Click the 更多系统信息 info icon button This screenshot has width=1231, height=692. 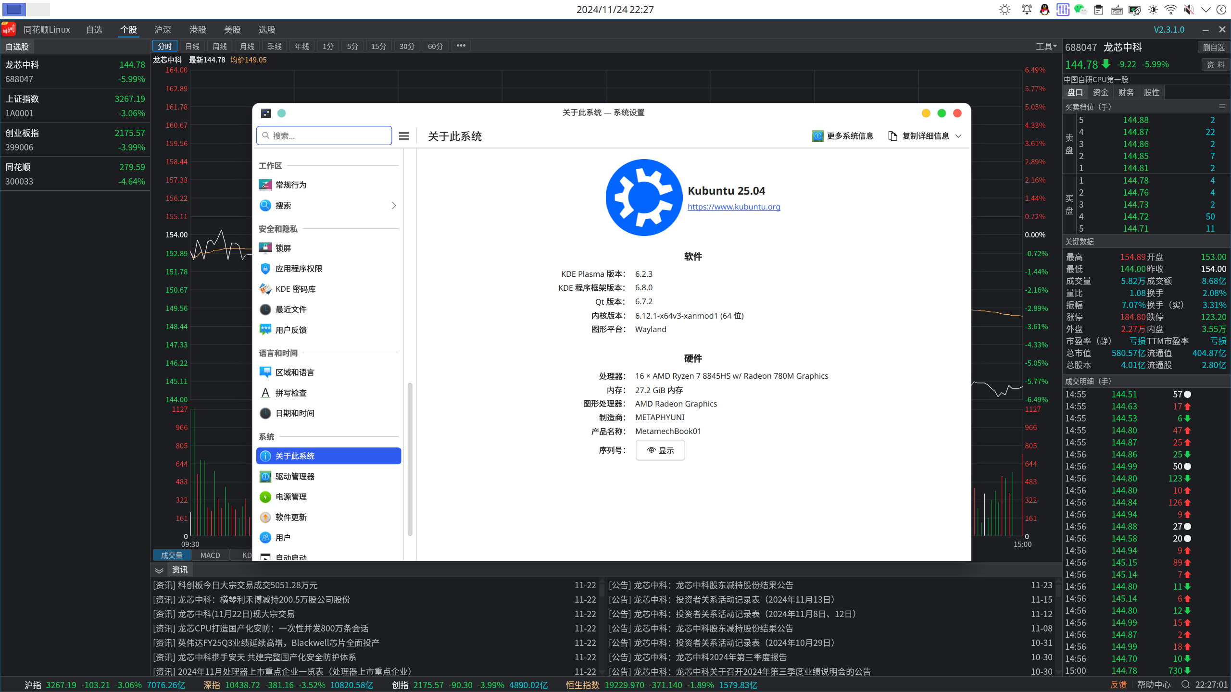coord(843,136)
